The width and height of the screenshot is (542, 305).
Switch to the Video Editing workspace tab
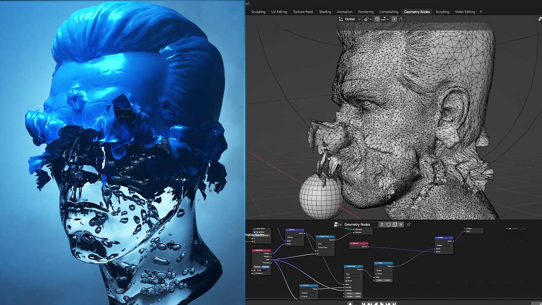(x=465, y=12)
